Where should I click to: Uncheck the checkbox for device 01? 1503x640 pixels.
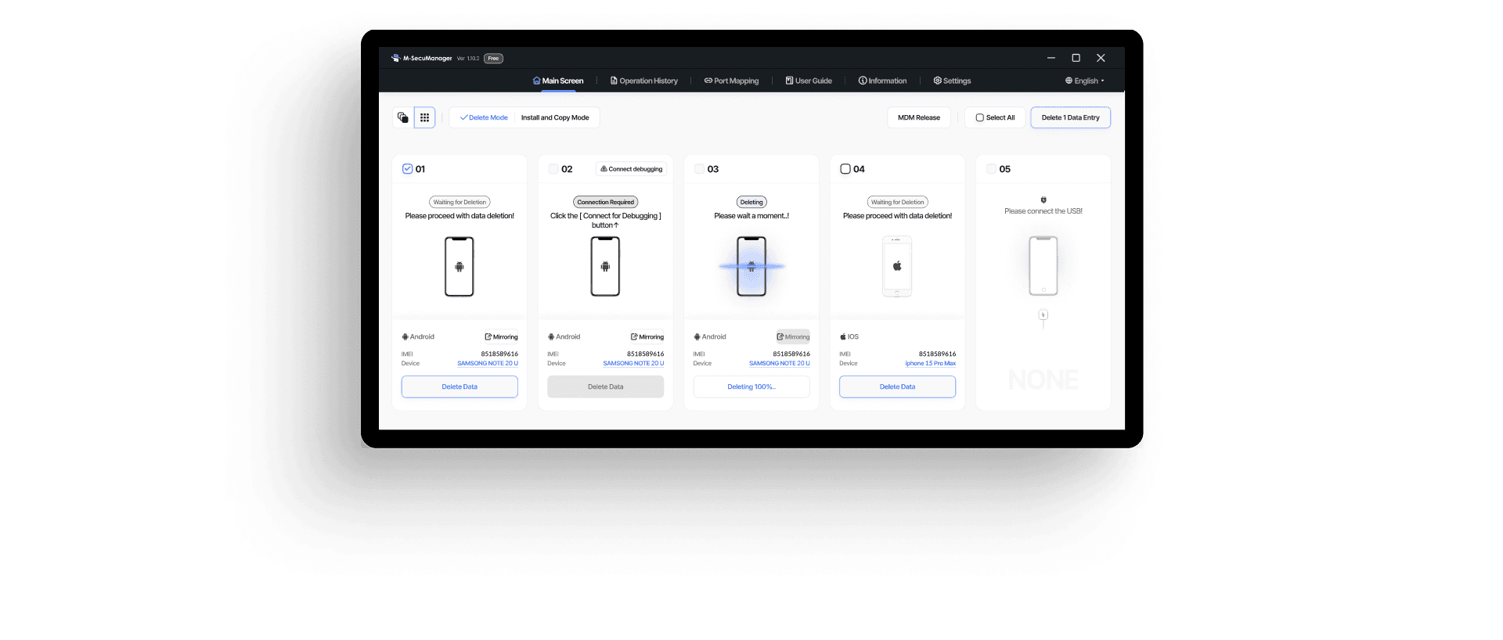click(x=407, y=169)
